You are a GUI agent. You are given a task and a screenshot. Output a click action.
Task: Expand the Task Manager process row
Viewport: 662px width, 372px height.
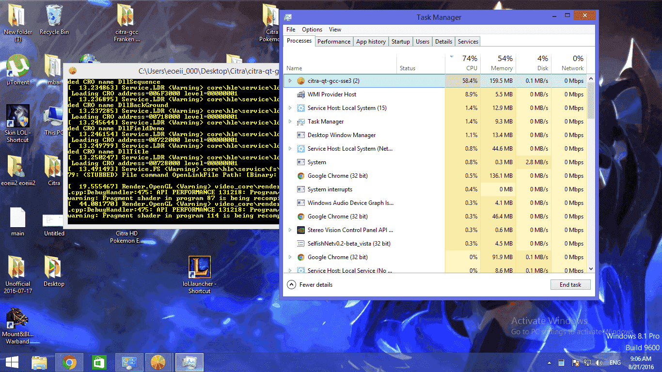tap(290, 122)
